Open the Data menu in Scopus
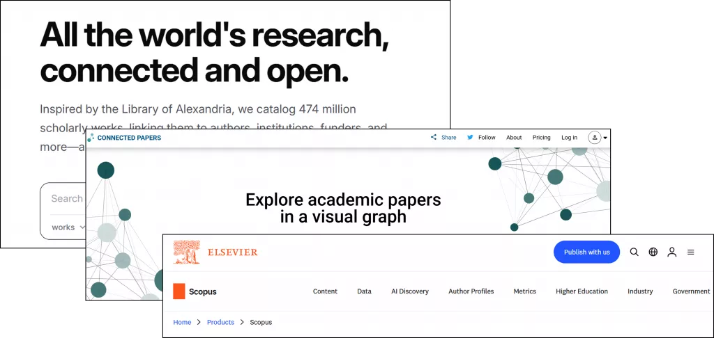Viewport: 714px width, 338px height. point(364,291)
